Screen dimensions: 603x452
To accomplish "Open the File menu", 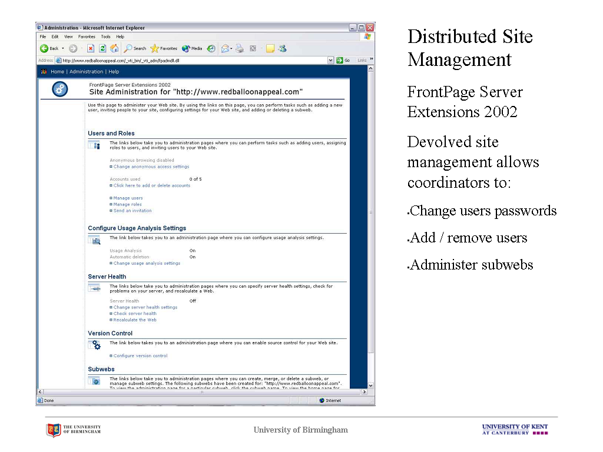I will 42,37.
